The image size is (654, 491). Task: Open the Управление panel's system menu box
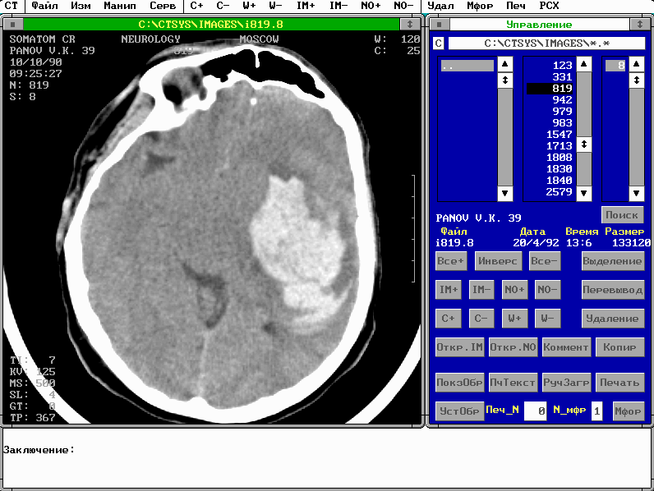[437, 25]
